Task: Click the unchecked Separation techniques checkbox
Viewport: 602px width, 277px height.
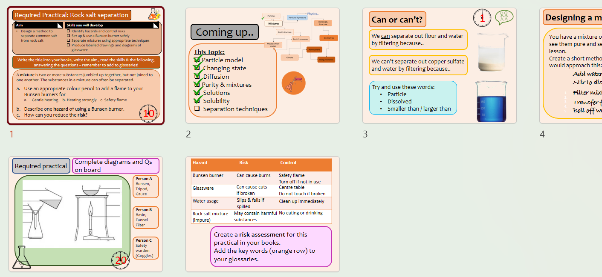Action: pyautogui.click(x=197, y=109)
